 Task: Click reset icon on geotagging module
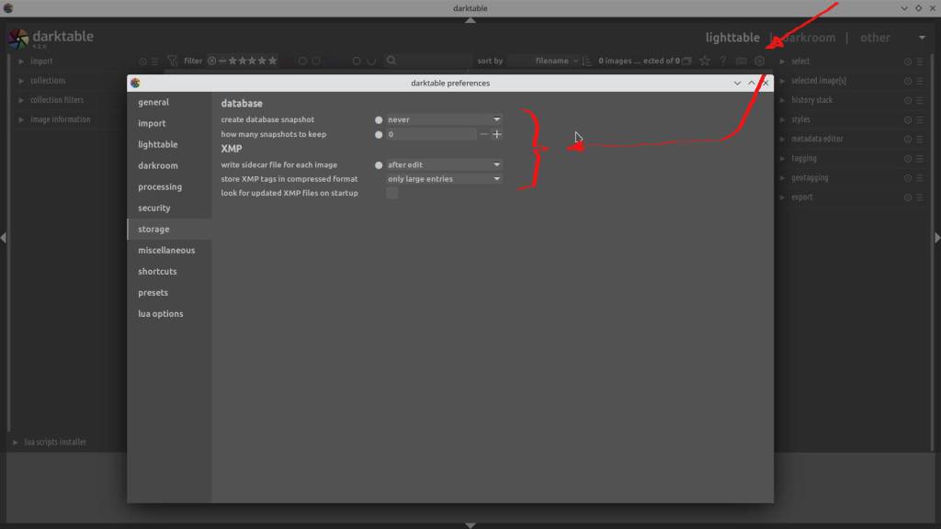tap(907, 178)
